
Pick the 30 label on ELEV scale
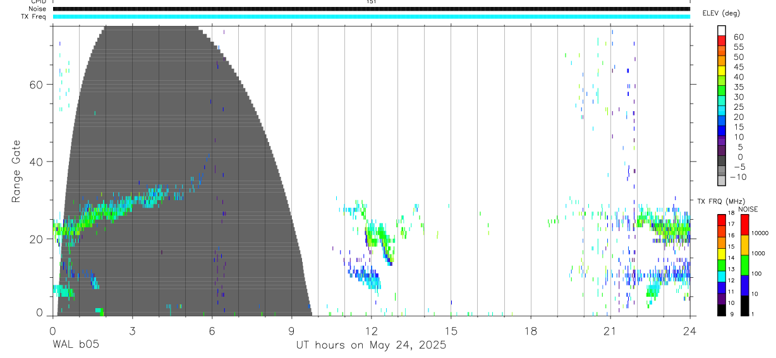tap(738, 97)
